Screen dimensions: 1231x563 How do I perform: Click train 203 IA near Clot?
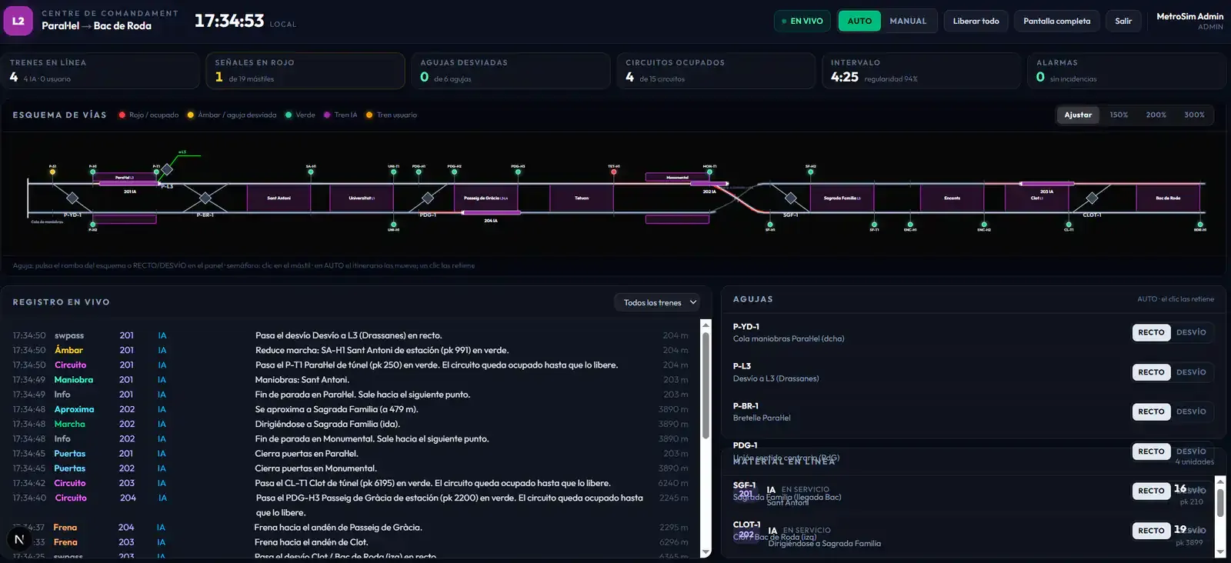[1046, 184]
